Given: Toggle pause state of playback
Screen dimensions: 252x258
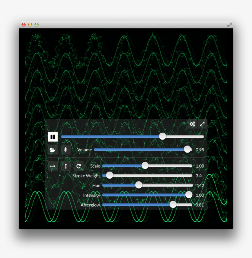Looking at the screenshot, I should [52, 136].
